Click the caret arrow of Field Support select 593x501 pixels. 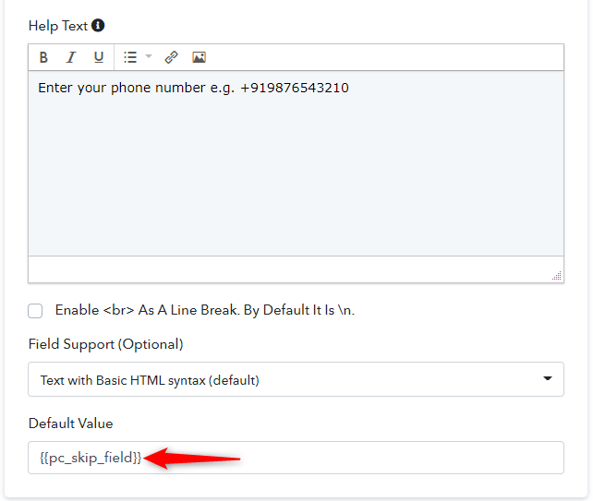click(547, 378)
